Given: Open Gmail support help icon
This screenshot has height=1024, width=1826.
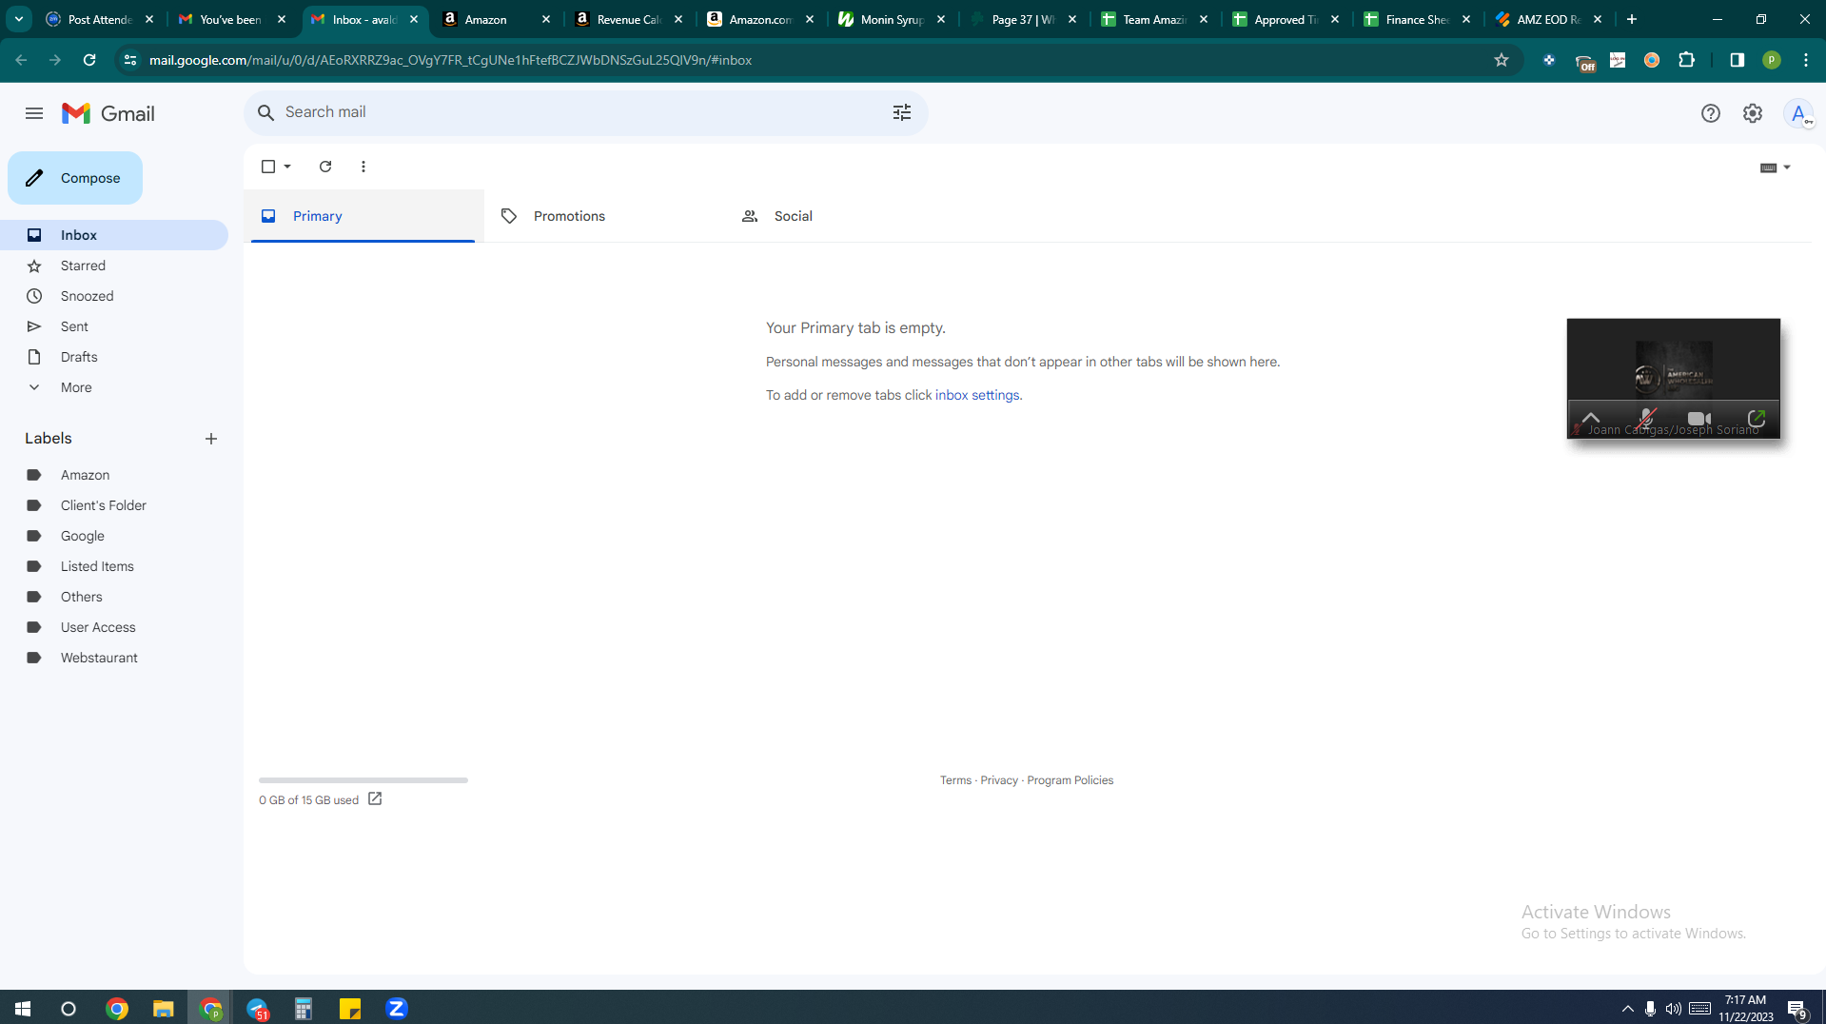Looking at the screenshot, I should pos(1710,113).
